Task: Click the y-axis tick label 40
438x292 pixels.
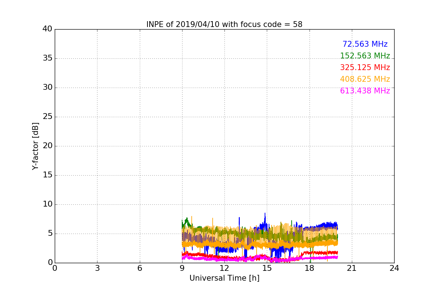Action: click(x=47, y=29)
